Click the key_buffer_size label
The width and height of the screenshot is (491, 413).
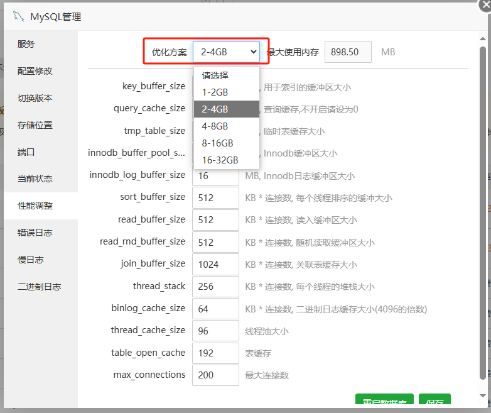tap(154, 86)
